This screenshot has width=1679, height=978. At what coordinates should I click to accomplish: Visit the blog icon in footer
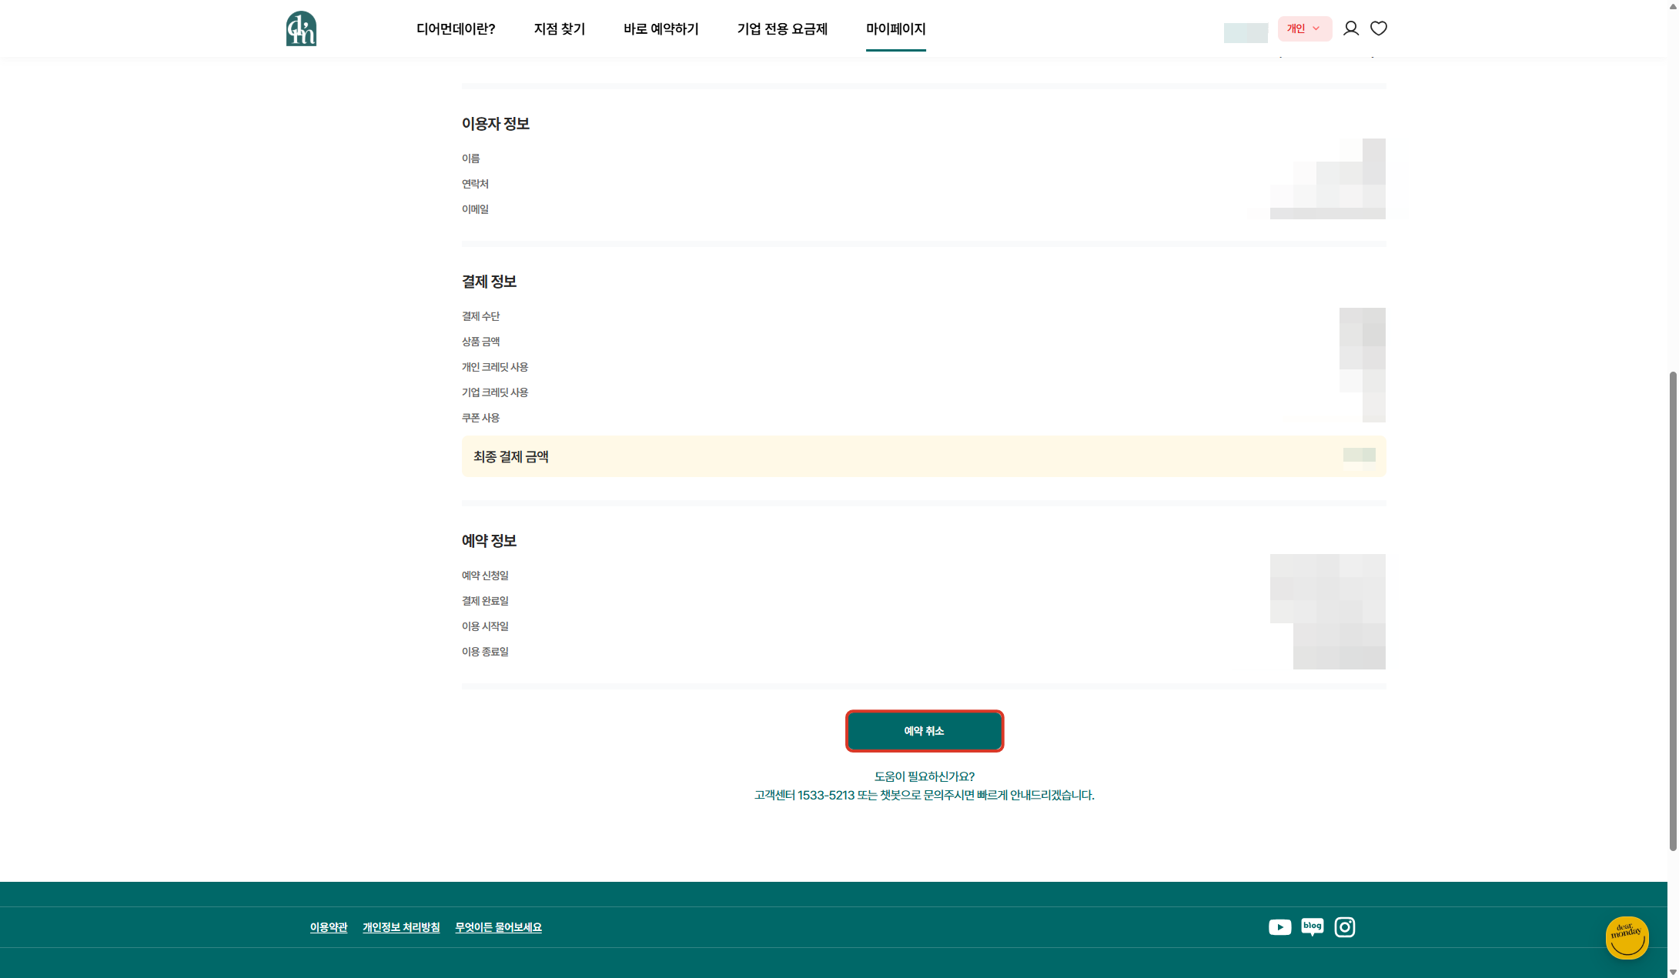(x=1312, y=926)
